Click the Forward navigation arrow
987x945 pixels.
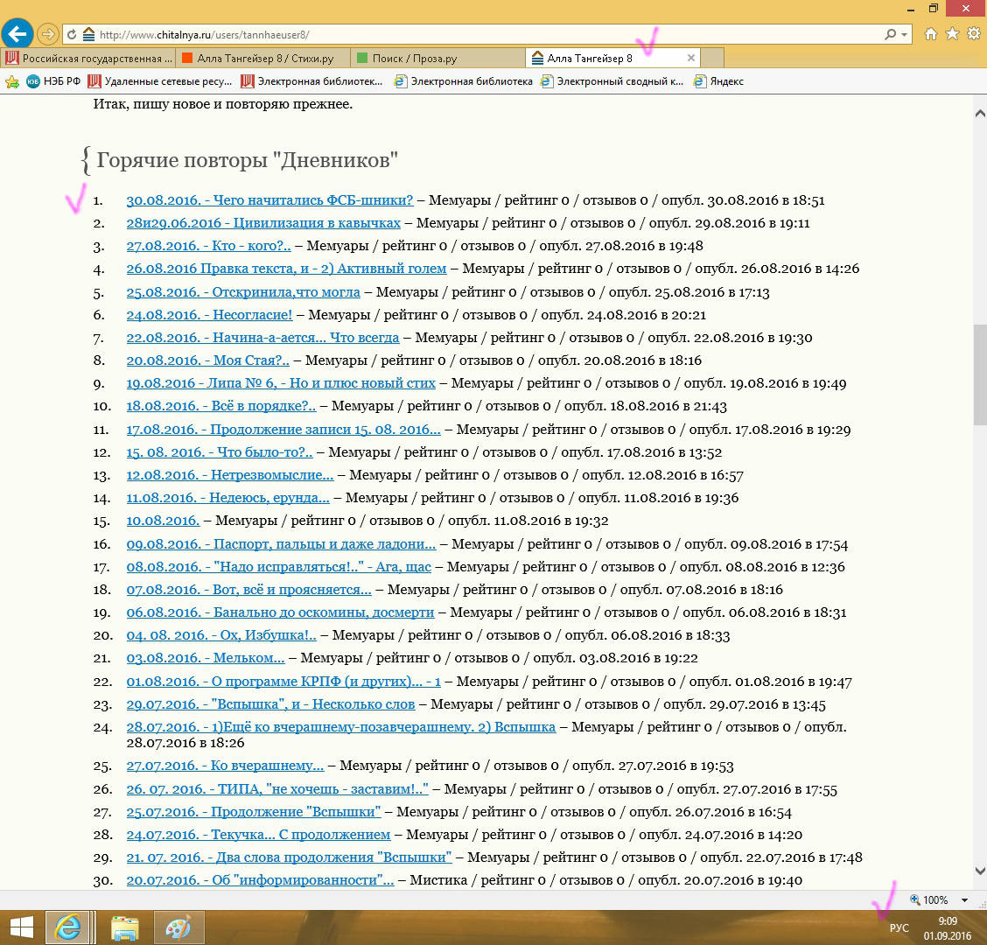(48, 35)
